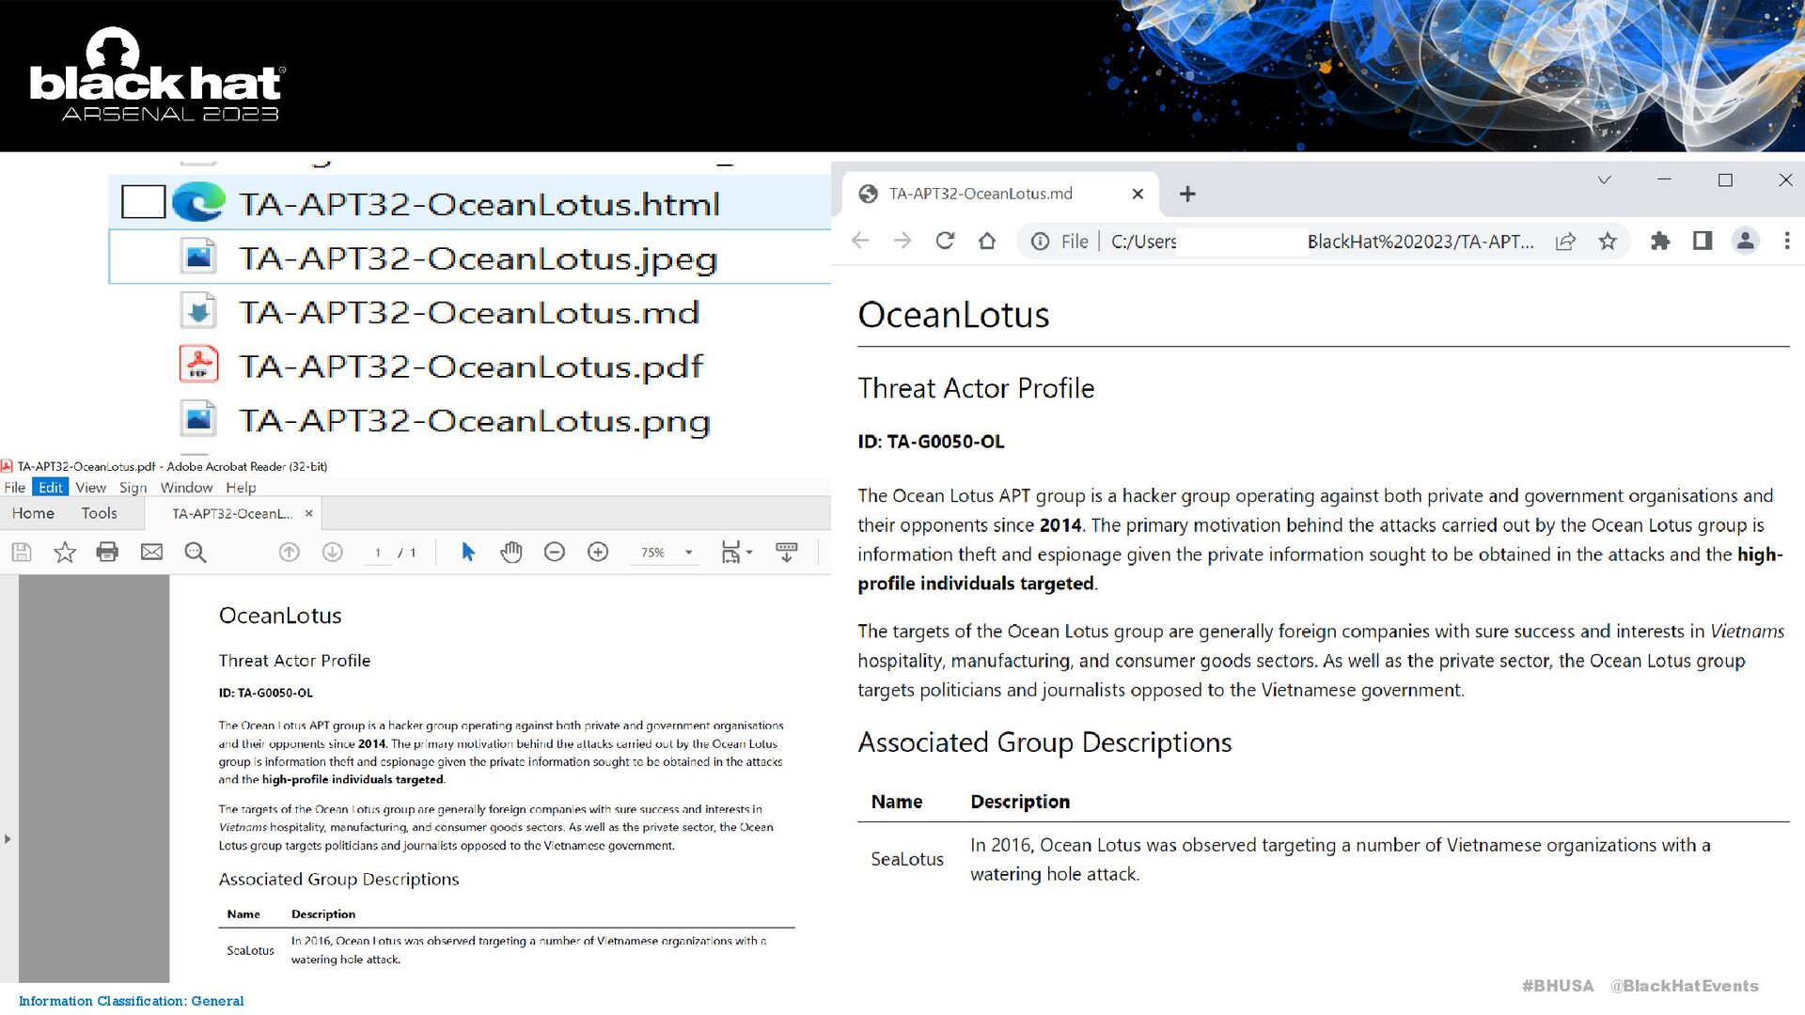Click the browser Forward arrow
Viewport: 1805px width, 1015px height.
point(902,242)
